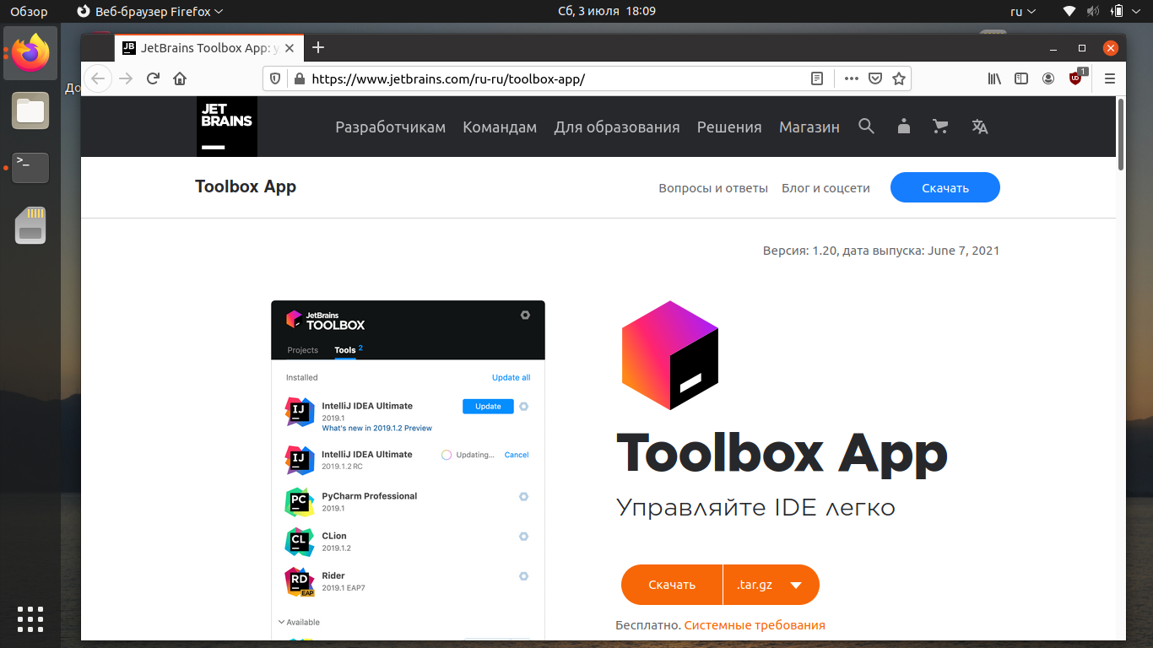This screenshot has width=1153, height=648.
Task: Open the ru keyboard layout dropdown
Action: pos(1023,11)
